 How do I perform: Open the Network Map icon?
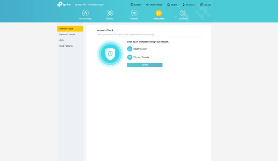[85, 13]
